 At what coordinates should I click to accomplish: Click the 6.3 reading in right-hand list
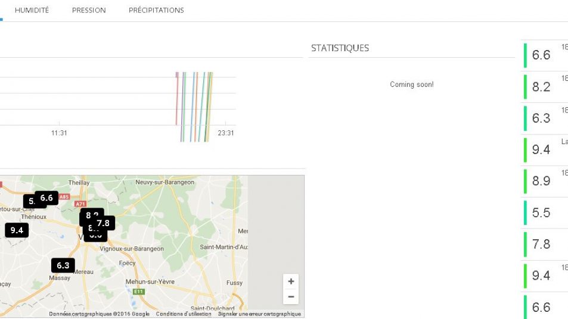click(x=541, y=118)
